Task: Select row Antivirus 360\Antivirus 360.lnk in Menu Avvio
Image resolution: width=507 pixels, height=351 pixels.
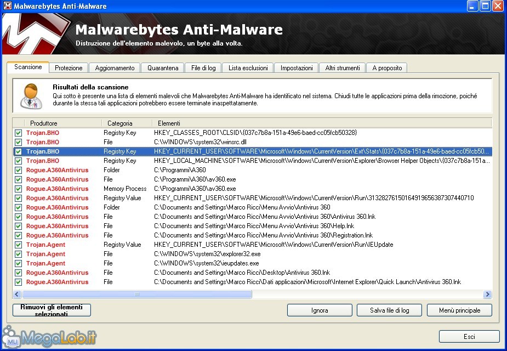Action: coord(252,217)
